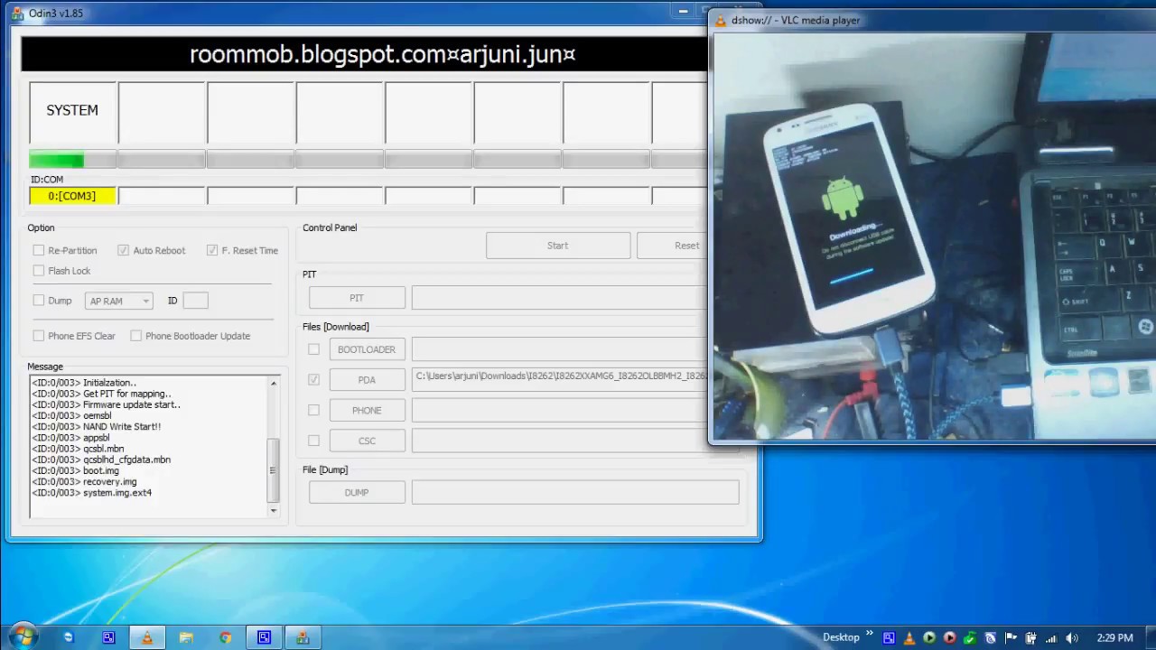Click the green checkmark tray icon
Viewport: 1156px width, 650px height.
coord(970,637)
